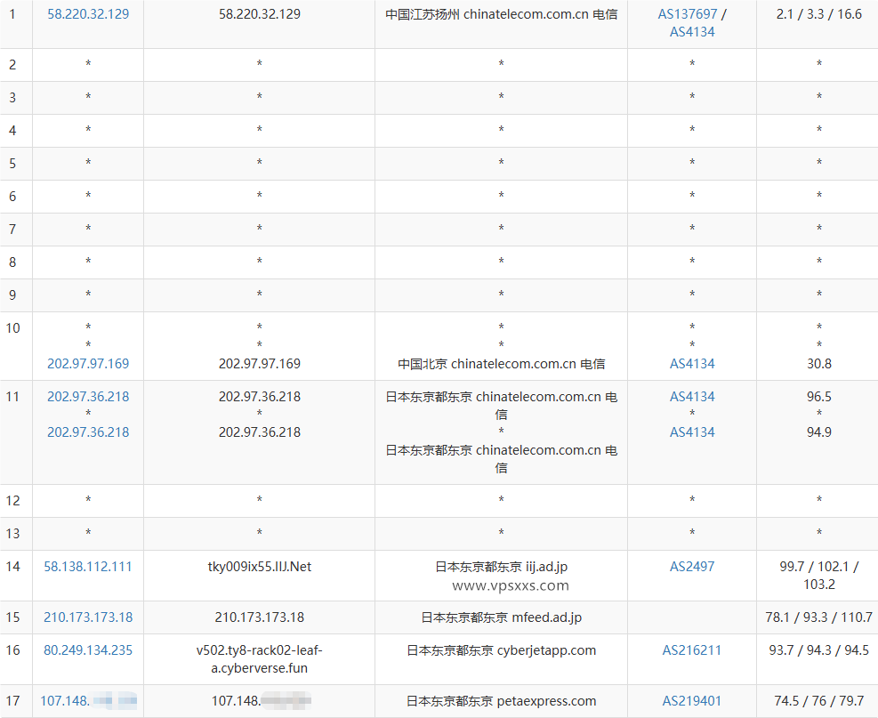Open the first AS4134 link in hop 11
This screenshot has height=718, width=878.
[x=692, y=397]
